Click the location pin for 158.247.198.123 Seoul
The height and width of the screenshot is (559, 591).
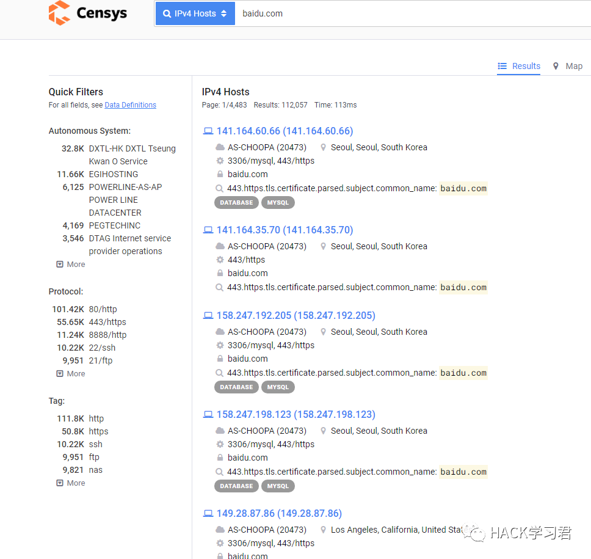323,431
